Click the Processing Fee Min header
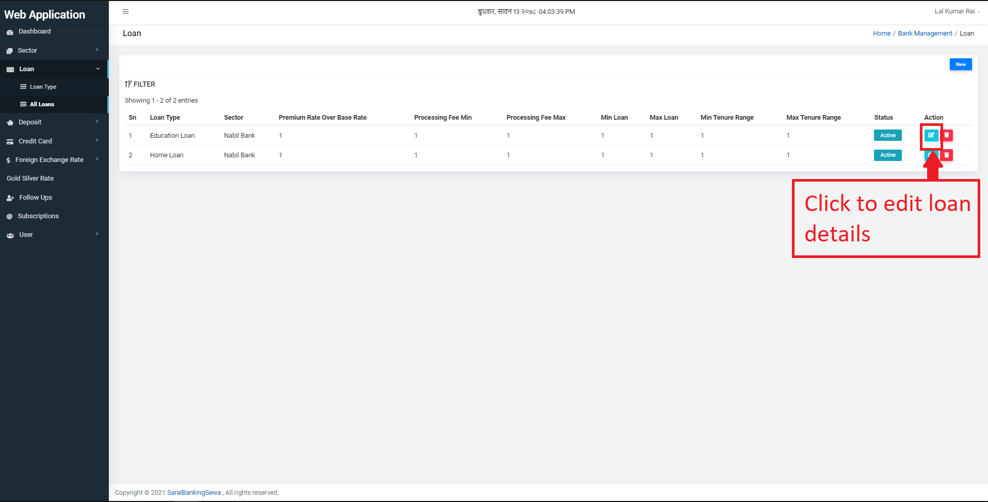The height and width of the screenshot is (502, 988). (443, 118)
